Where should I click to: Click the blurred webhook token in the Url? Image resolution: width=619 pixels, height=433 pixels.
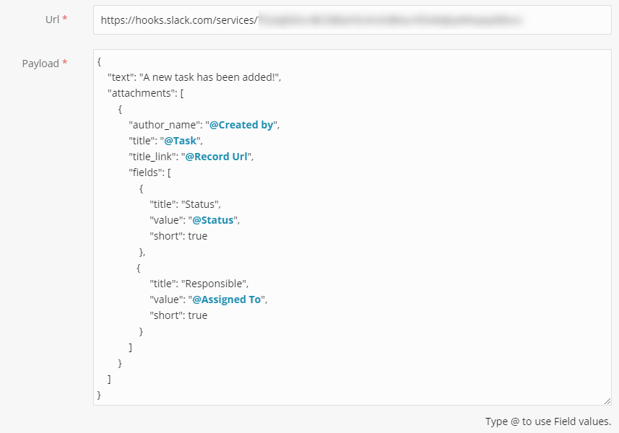tap(389, 21)
